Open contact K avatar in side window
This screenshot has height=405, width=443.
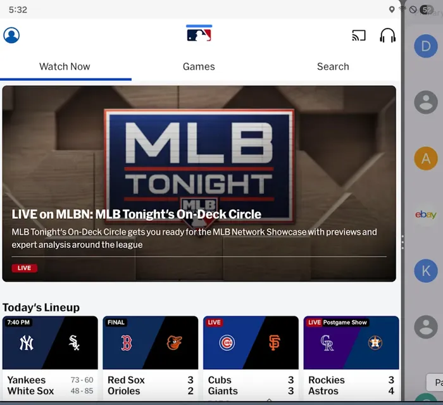click(426, 271)
